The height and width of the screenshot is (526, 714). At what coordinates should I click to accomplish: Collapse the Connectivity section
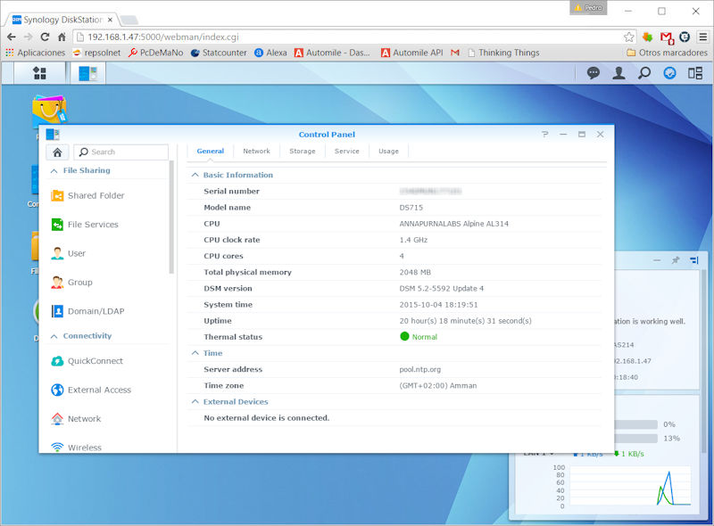coord(54,336)
